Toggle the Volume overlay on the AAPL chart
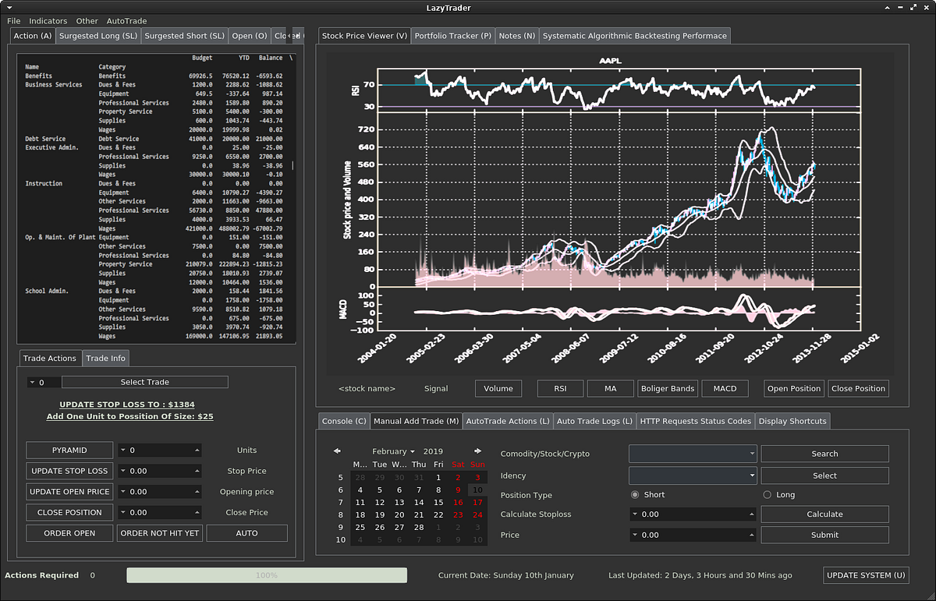The height and width of the screenshot is (601, 936). [x=498, y=388]
